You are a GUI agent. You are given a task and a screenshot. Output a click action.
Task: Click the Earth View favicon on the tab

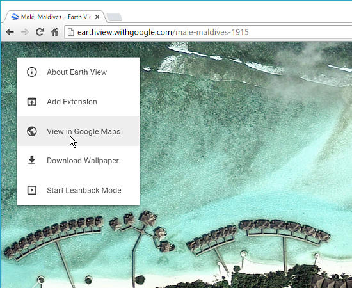pos(15,17)
